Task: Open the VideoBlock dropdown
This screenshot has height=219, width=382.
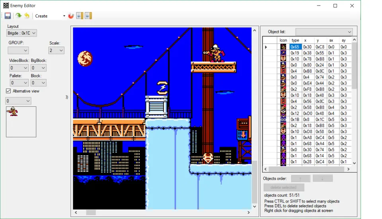Action: click(x=19, y=68)
